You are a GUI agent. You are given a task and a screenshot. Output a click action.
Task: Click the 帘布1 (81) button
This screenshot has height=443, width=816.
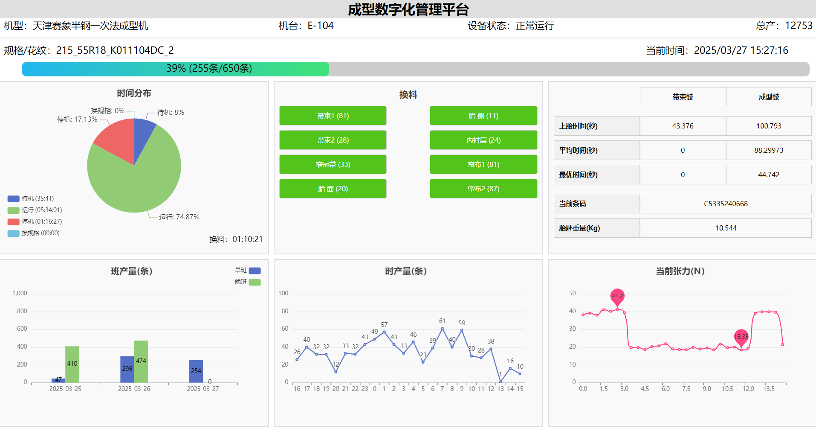pyautogui.click(x=483, y=164)
